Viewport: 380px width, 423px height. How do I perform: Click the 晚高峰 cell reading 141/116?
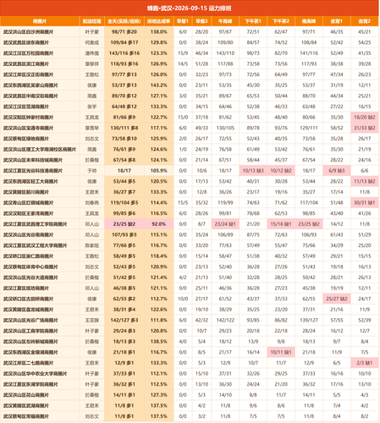tap(309, 53)
